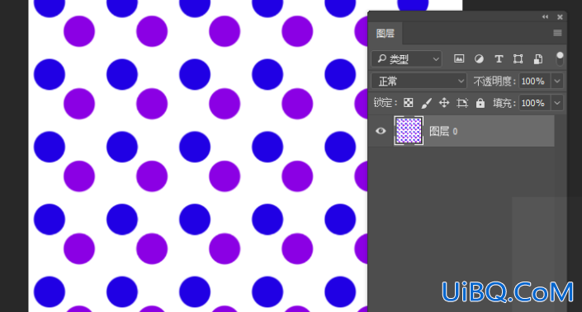This screenshot has width=582, height=312.
Task: Filter layers by smart object icon
Action: (537, 58)
